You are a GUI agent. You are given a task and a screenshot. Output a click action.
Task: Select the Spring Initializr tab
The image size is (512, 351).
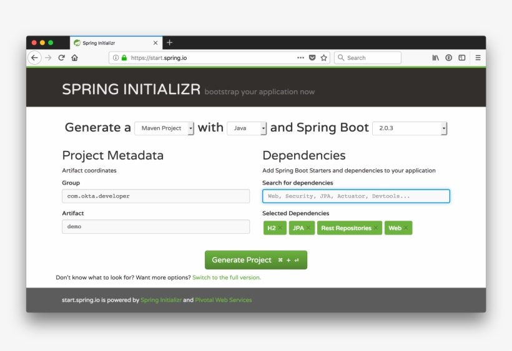[116, 42]
